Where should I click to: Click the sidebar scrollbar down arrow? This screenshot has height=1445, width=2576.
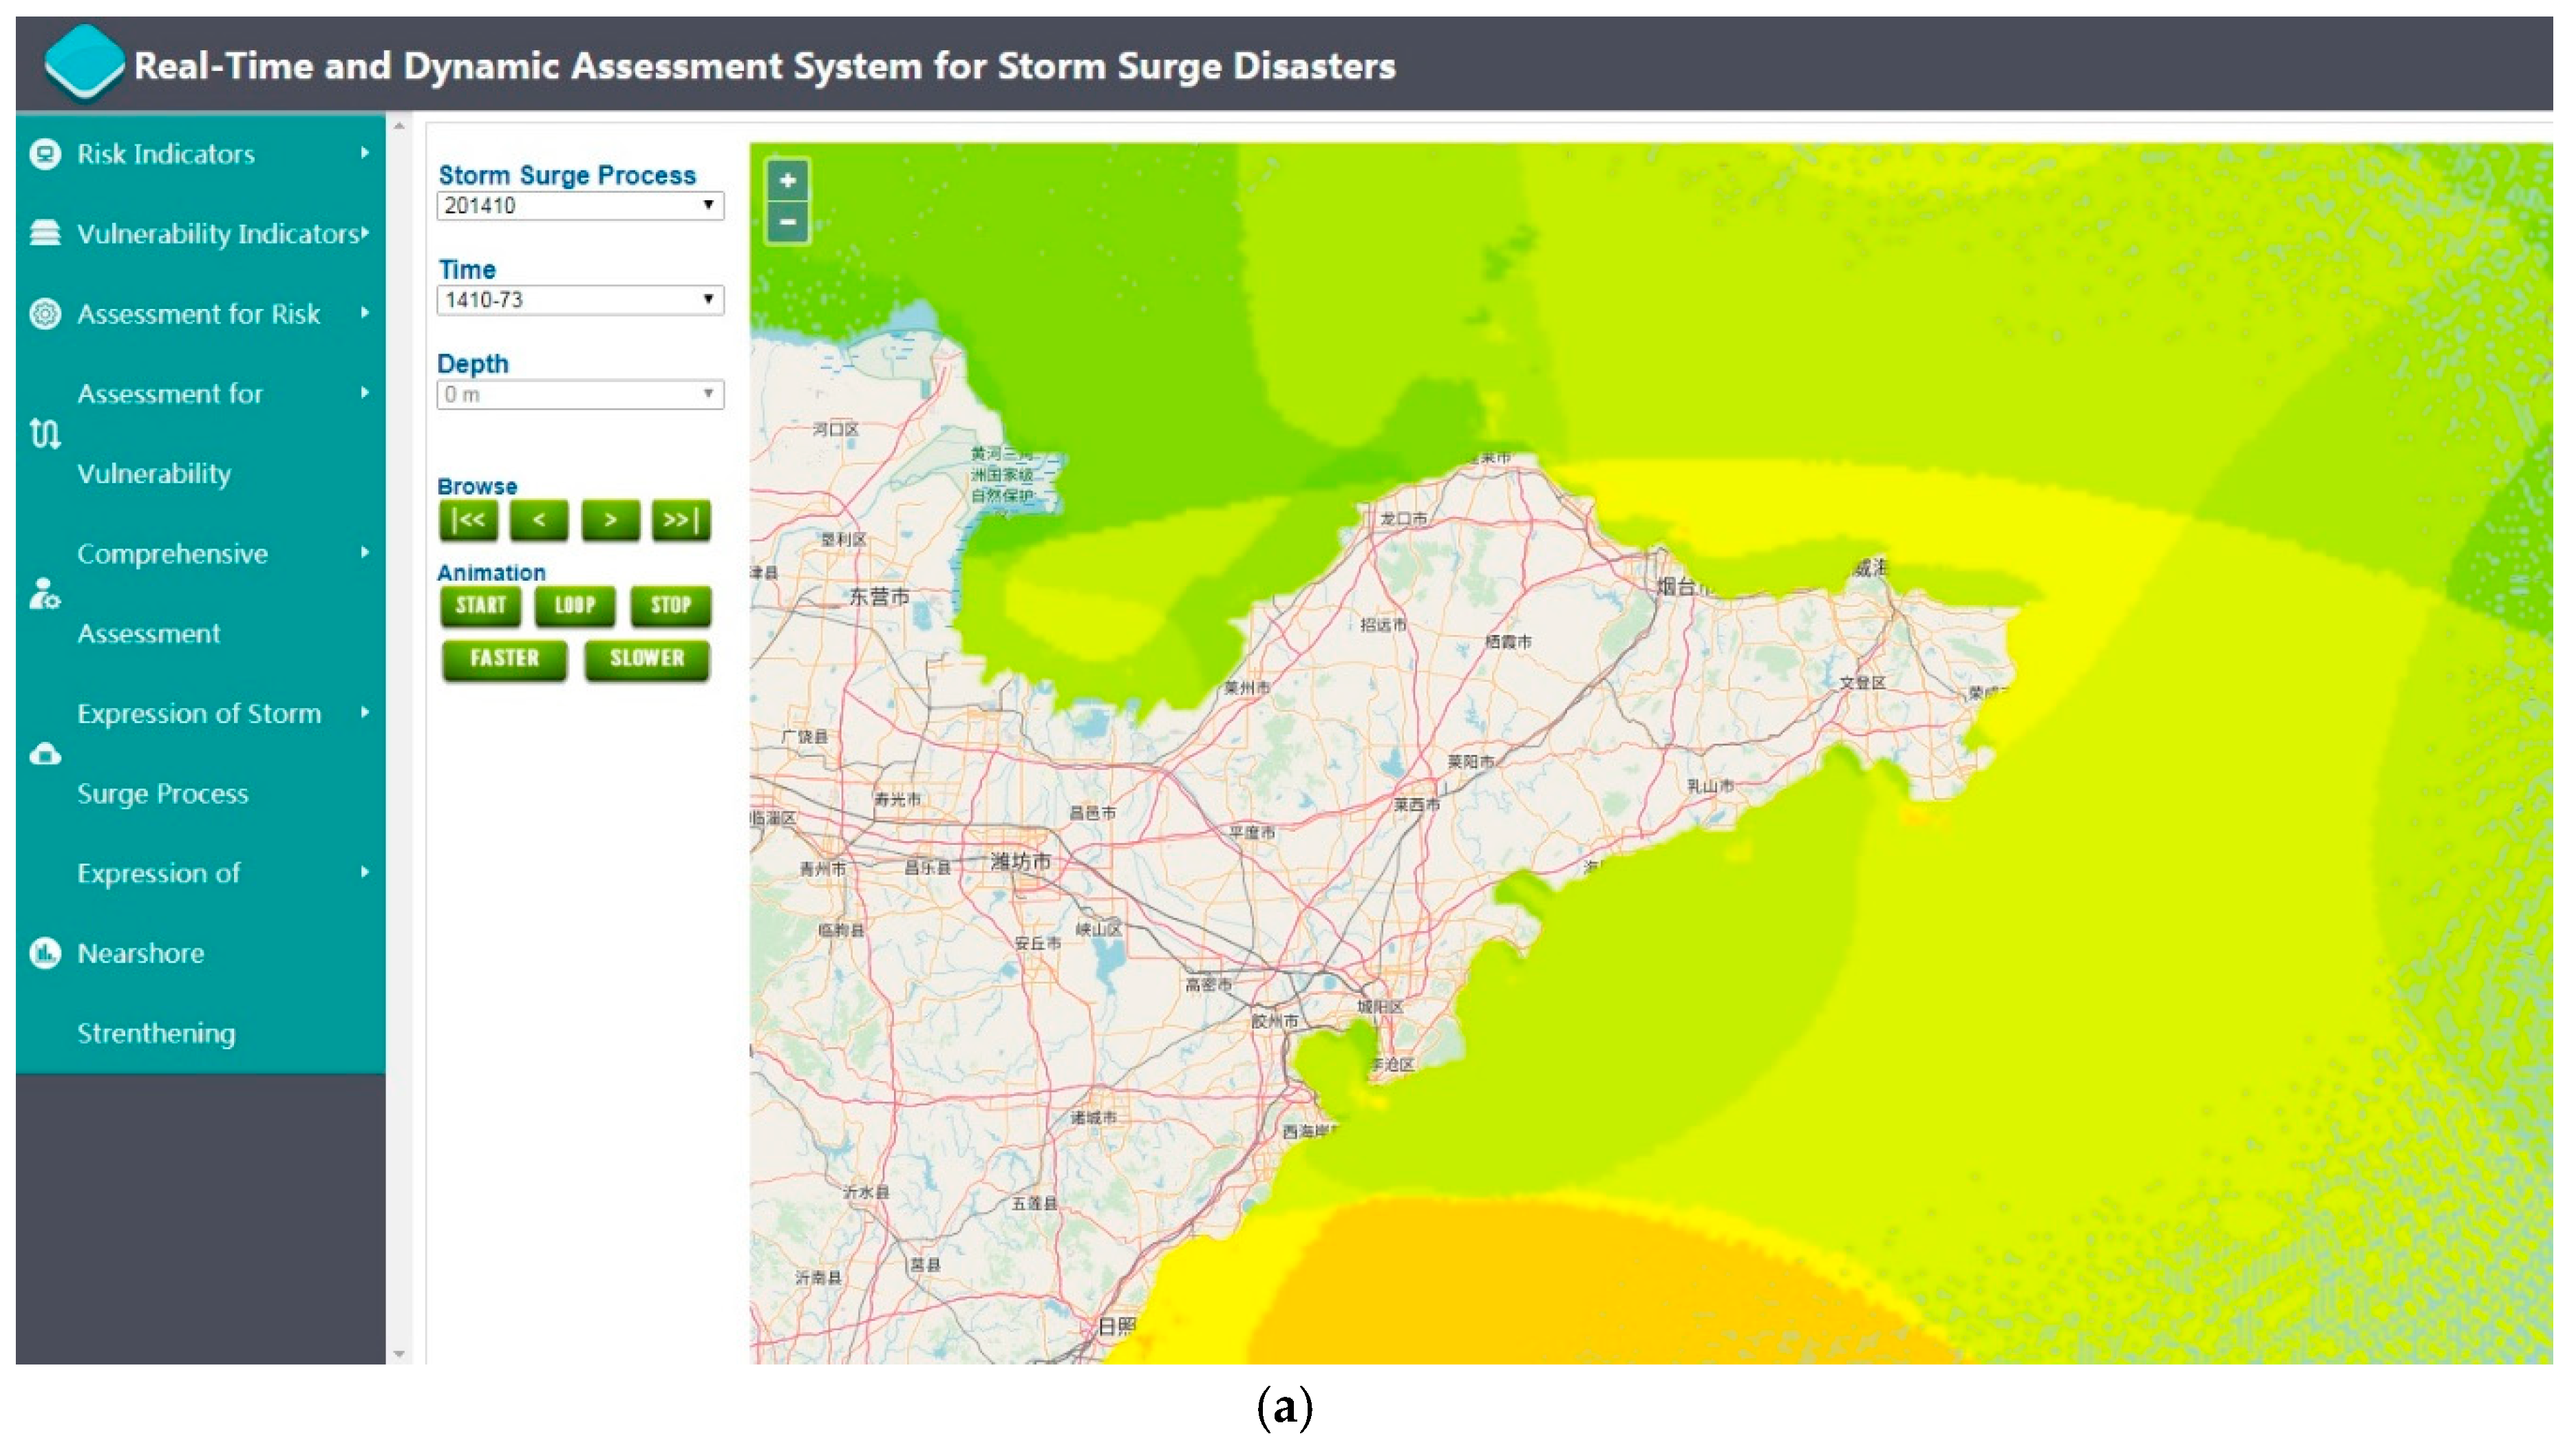(399, 1354)
